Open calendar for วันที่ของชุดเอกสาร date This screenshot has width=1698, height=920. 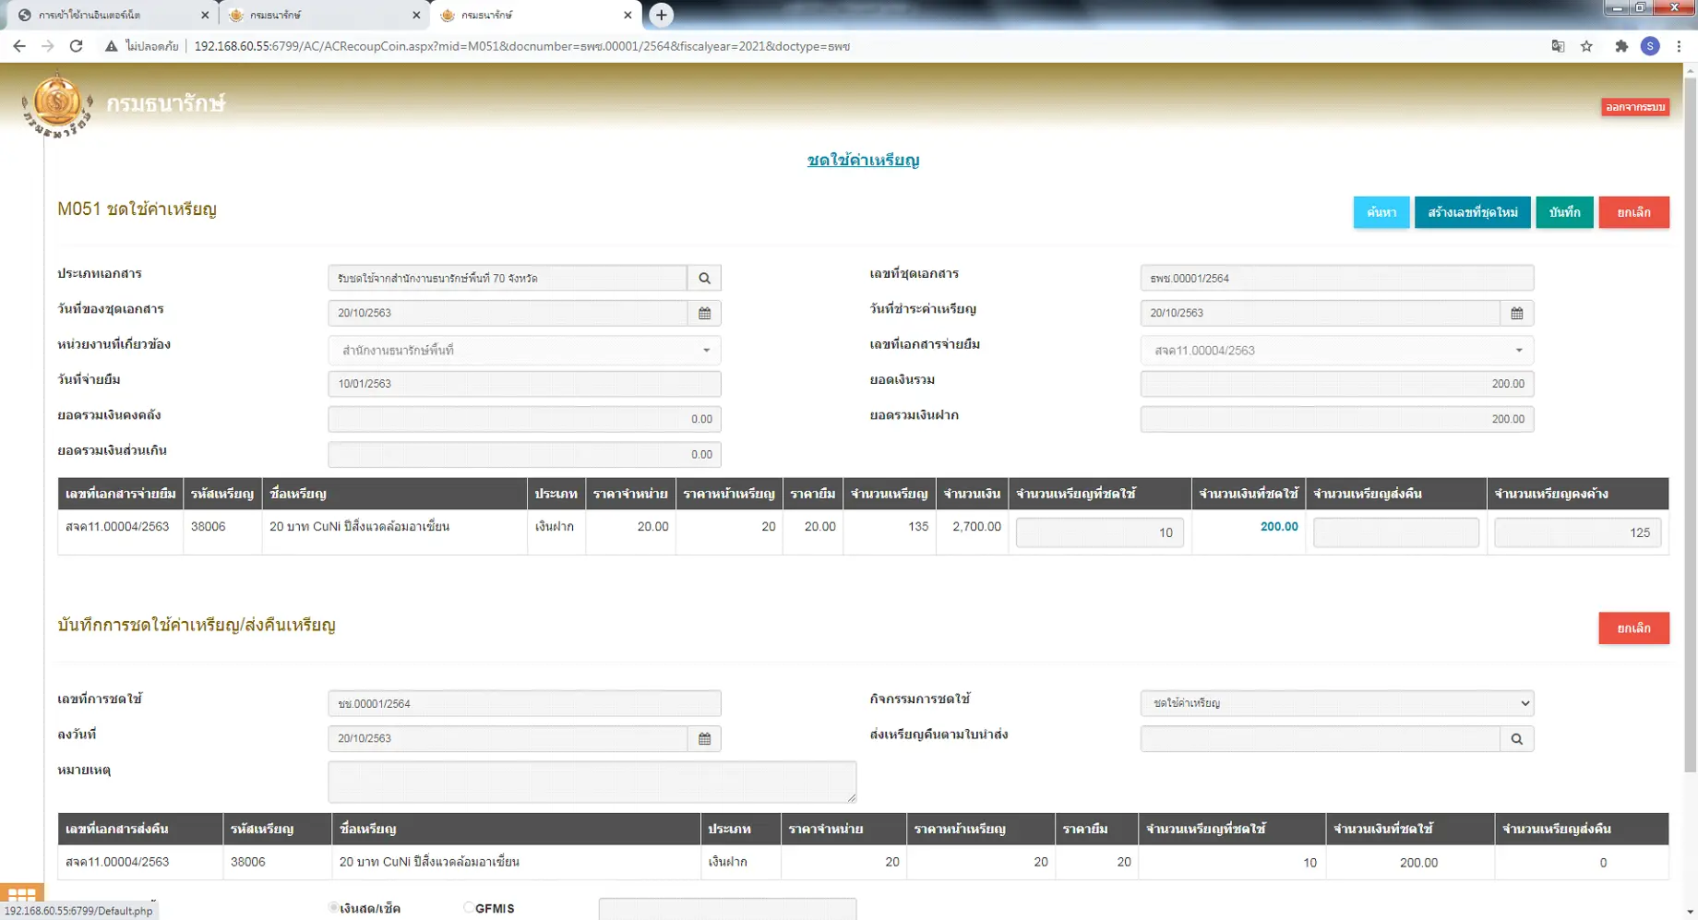704,313
